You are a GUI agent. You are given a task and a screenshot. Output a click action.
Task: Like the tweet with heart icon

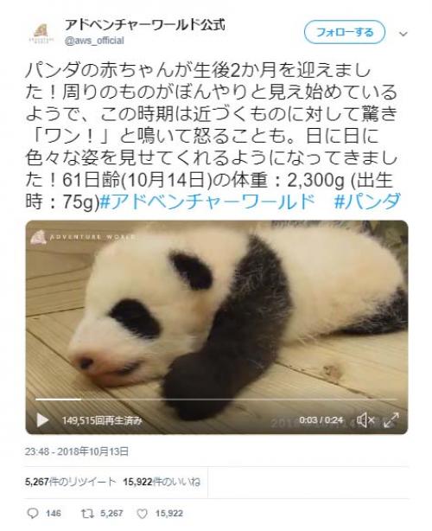142,514
